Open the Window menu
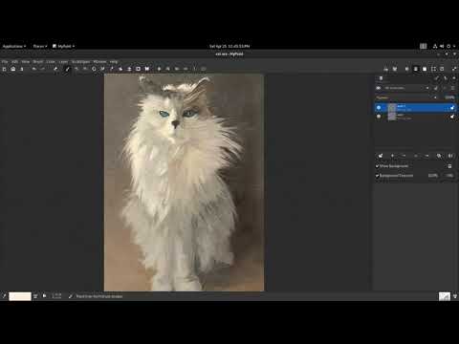The width and height of the screenshot is (459, 344). [99, 62]
